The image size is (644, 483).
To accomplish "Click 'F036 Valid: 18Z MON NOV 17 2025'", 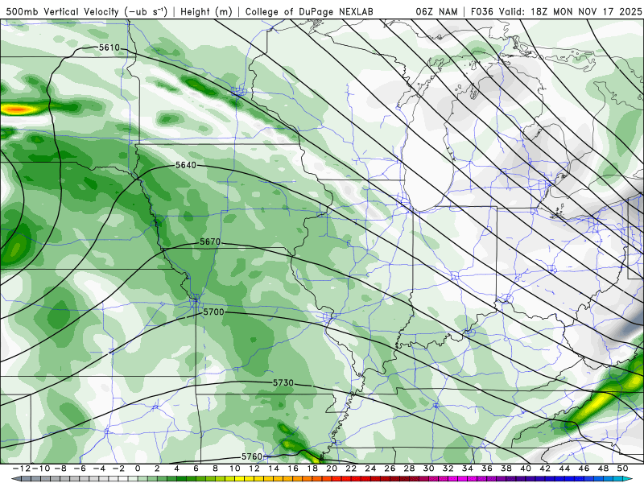I will point(556,11).
